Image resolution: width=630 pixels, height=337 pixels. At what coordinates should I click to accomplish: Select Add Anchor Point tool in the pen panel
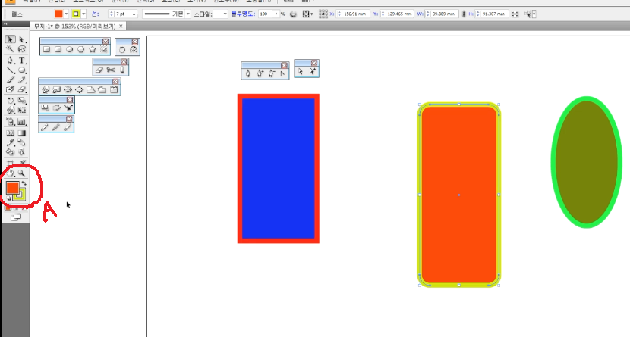[260, 73]
